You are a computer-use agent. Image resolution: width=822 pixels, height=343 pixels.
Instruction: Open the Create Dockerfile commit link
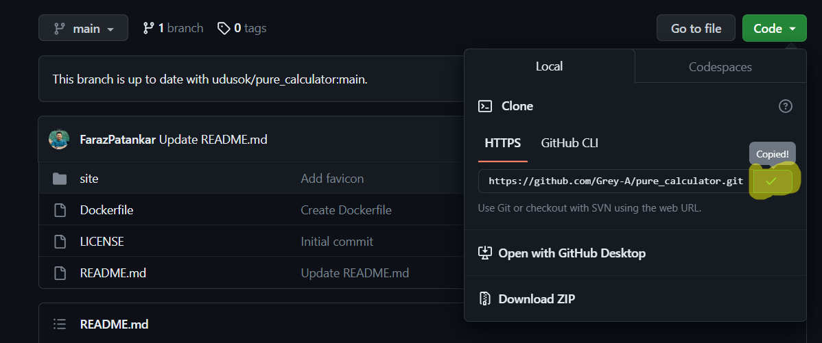point(346,210)
